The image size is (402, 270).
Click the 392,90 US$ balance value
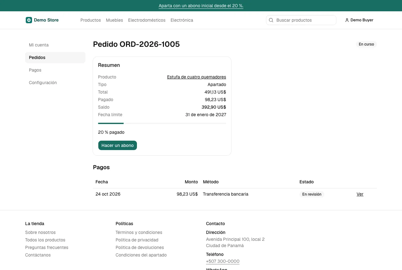click(x=214, y=107)
